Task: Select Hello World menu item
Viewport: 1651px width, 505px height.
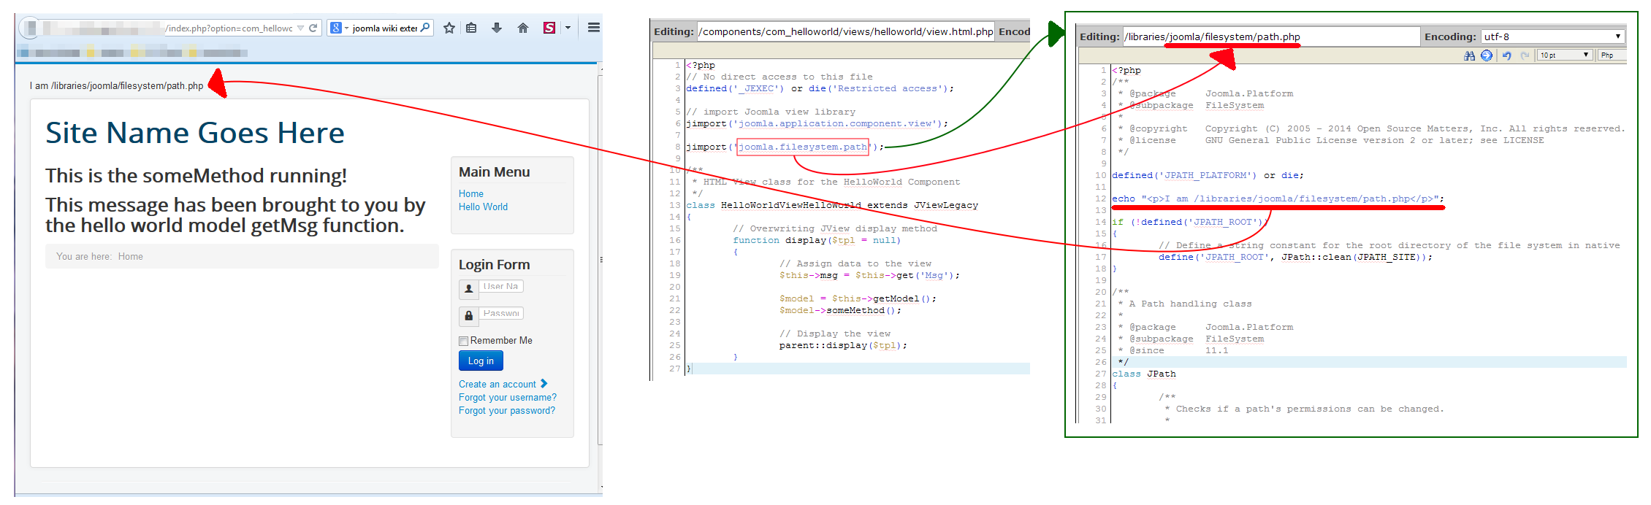Action: coord(483,207)
